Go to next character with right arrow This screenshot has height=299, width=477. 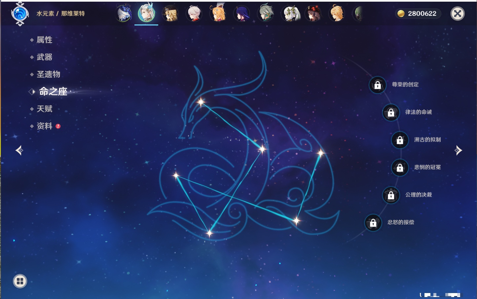(x=458, y=150)
